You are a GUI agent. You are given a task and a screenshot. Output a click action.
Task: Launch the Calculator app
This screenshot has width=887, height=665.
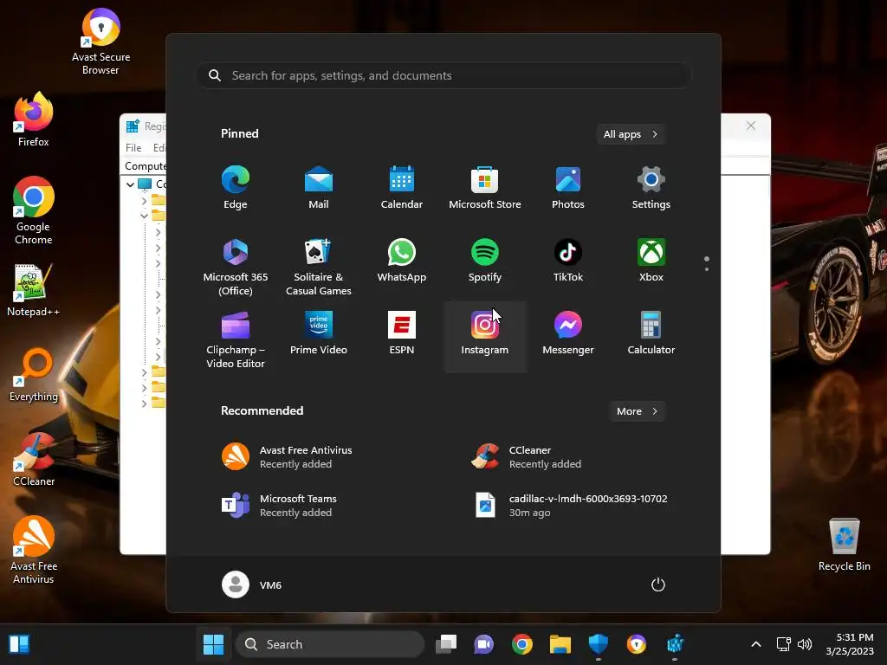(651, 333)
